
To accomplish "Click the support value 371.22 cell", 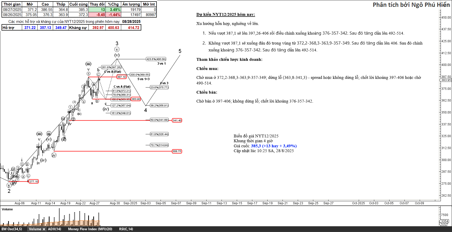I will click(30, 28).
